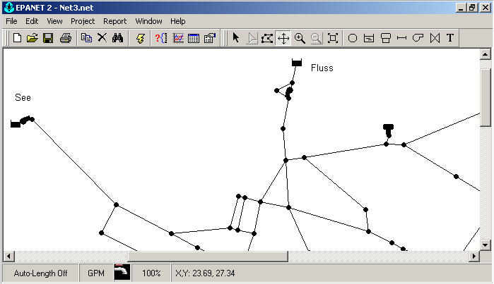Click the horizontal scrollbar right arrow

(474, 257)
